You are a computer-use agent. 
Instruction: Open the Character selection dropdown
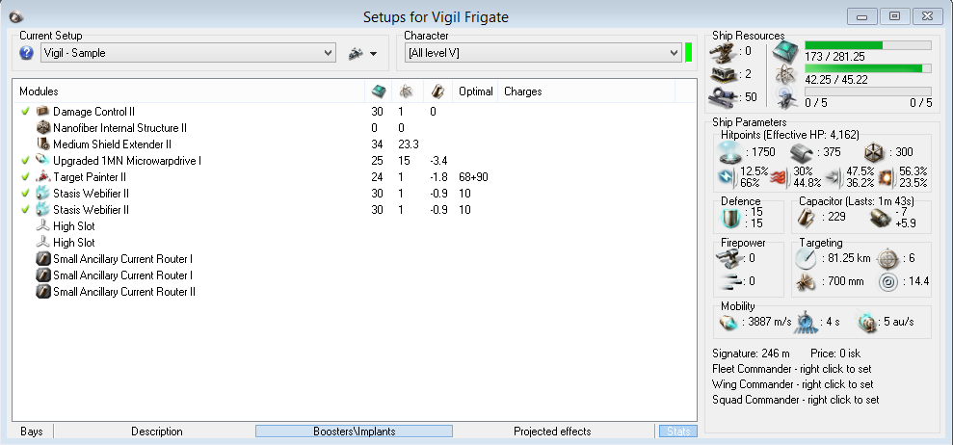(x=543, y=53)
